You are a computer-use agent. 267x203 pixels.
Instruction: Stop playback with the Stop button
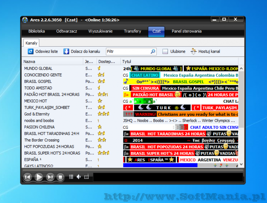60,177
